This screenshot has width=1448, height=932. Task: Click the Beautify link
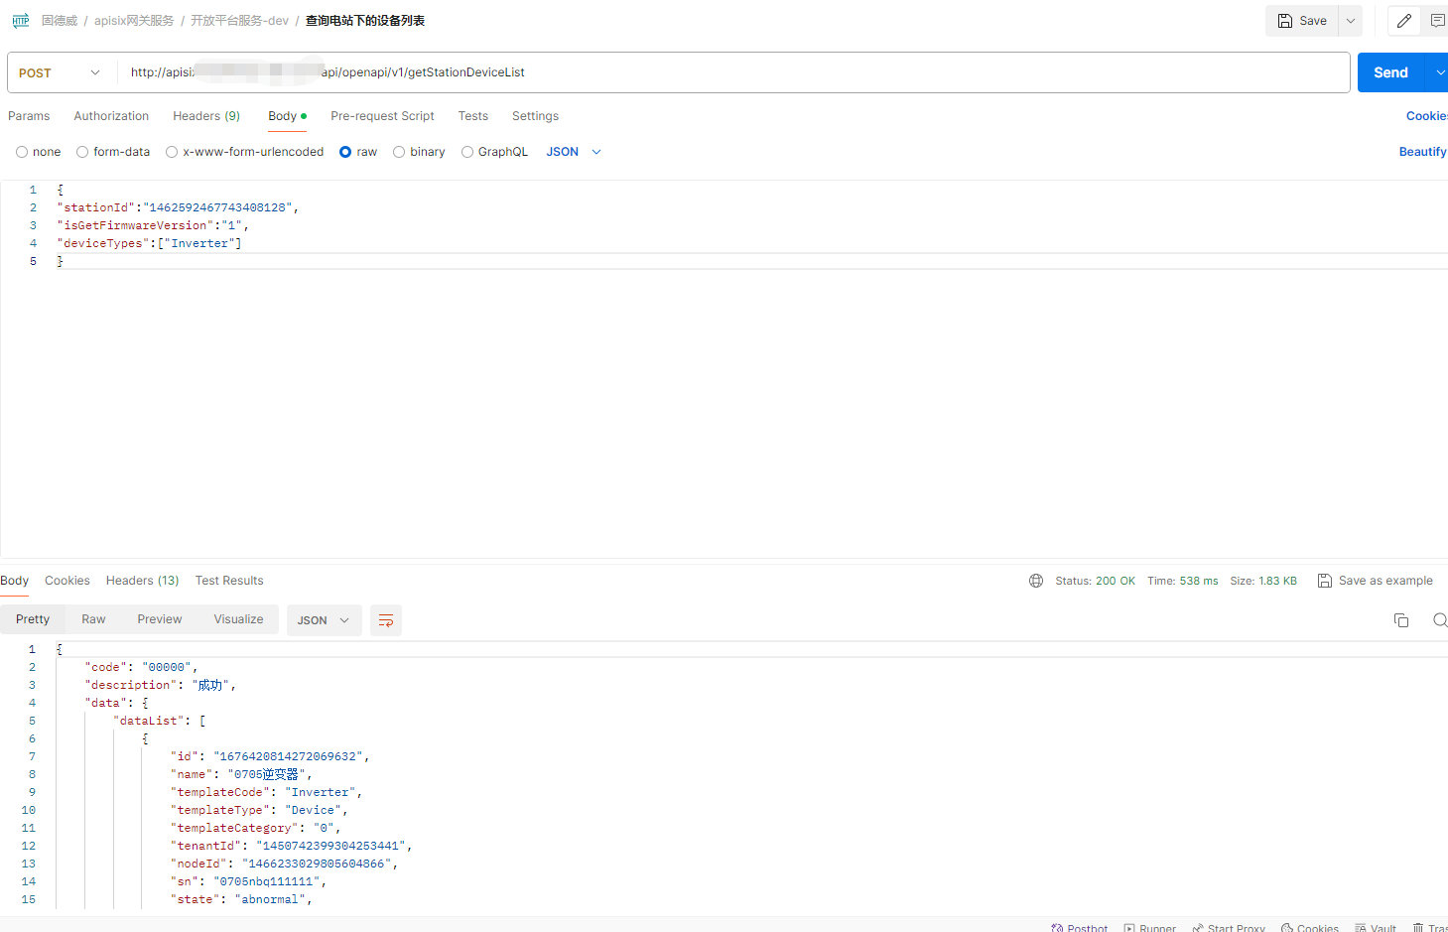coord(1422,152)
